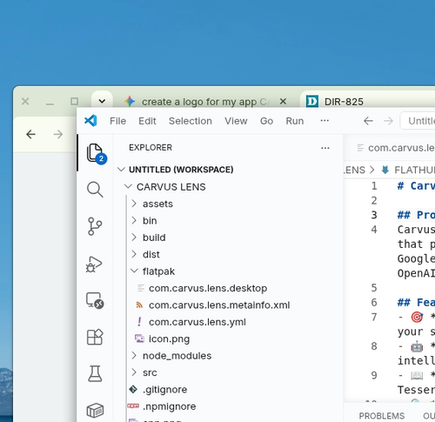This screenshot has width=435, height=422.
Task: Click the EXPLORER panel title
Action: click(151, 148)
